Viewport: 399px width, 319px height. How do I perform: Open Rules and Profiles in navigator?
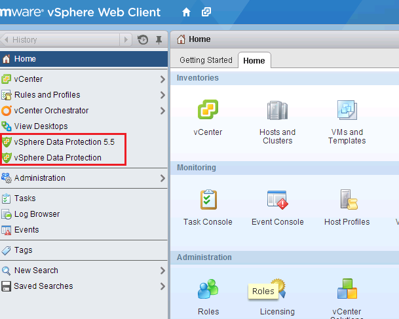click(84, 95)
